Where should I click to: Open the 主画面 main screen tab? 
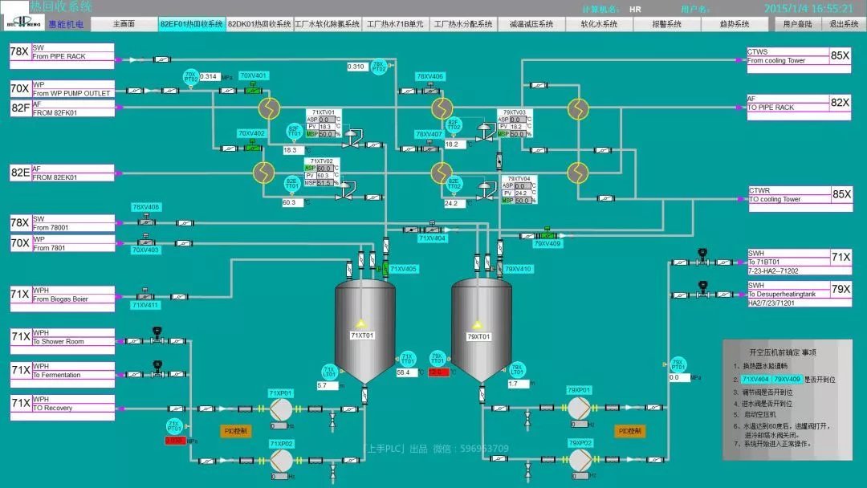tap(124, 24)
